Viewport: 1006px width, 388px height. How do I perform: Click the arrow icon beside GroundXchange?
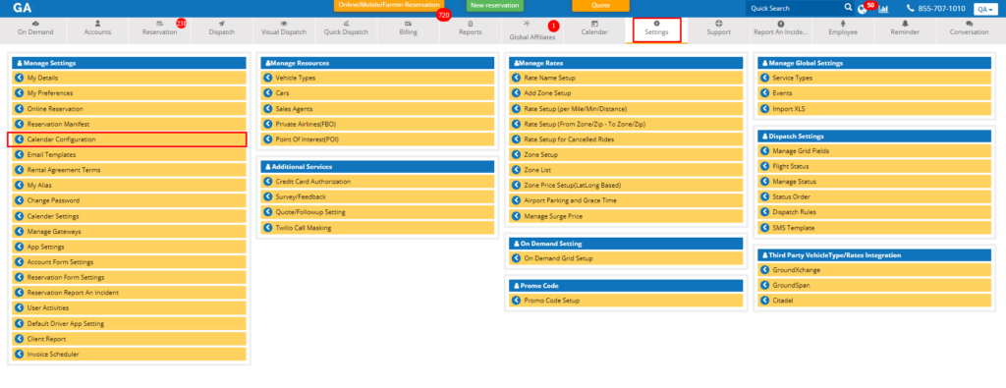[x=764, y=270]
